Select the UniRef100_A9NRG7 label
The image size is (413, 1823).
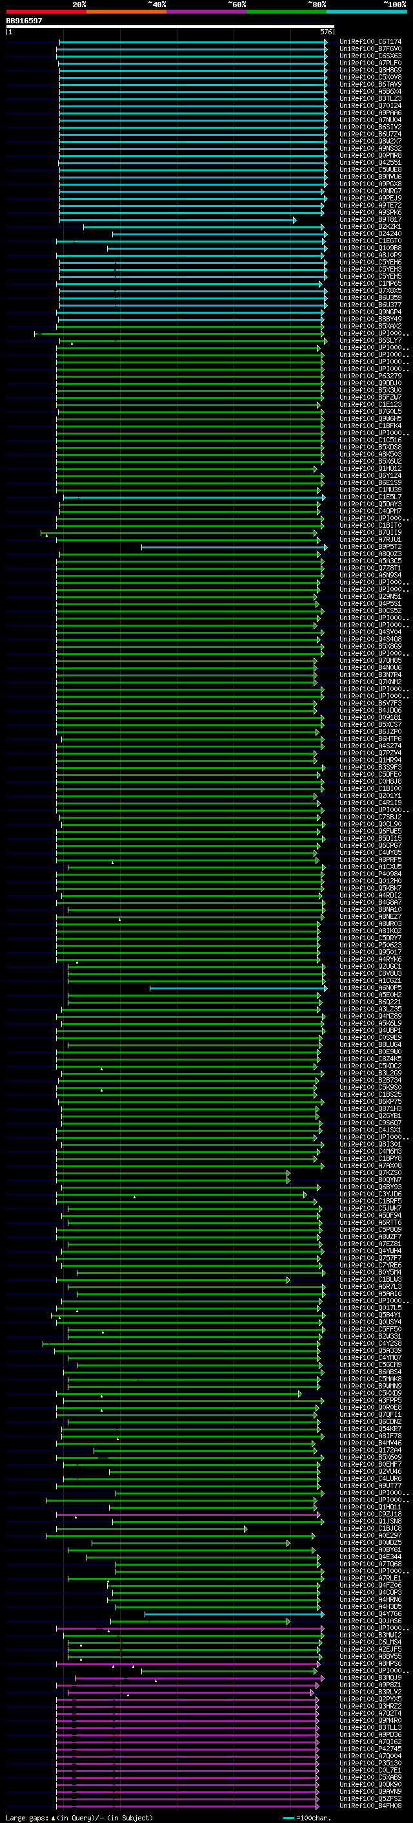click(x=370, y=191)
